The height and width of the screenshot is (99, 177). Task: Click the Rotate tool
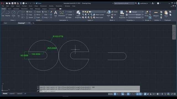pos(37,12)
